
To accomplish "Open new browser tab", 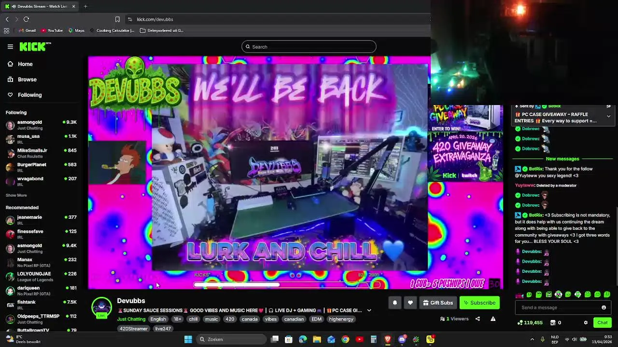I will (x=85, y=6).
